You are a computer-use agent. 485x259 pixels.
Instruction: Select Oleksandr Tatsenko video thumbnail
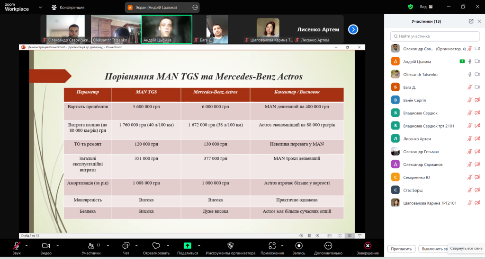click(x=116, y=29)
